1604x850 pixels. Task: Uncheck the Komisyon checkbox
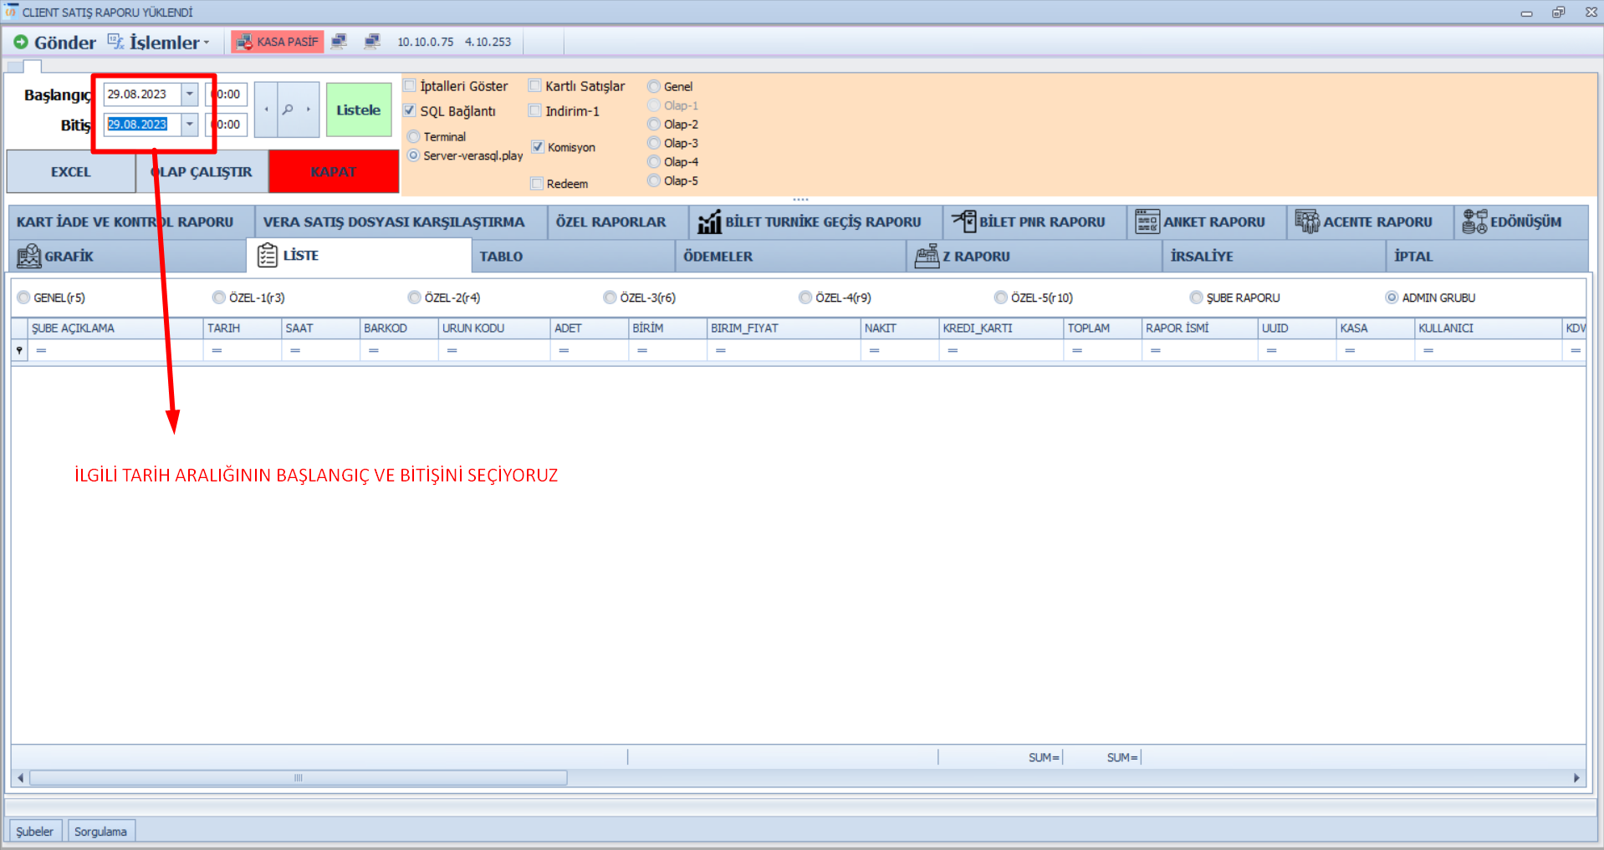click(538, 147)
